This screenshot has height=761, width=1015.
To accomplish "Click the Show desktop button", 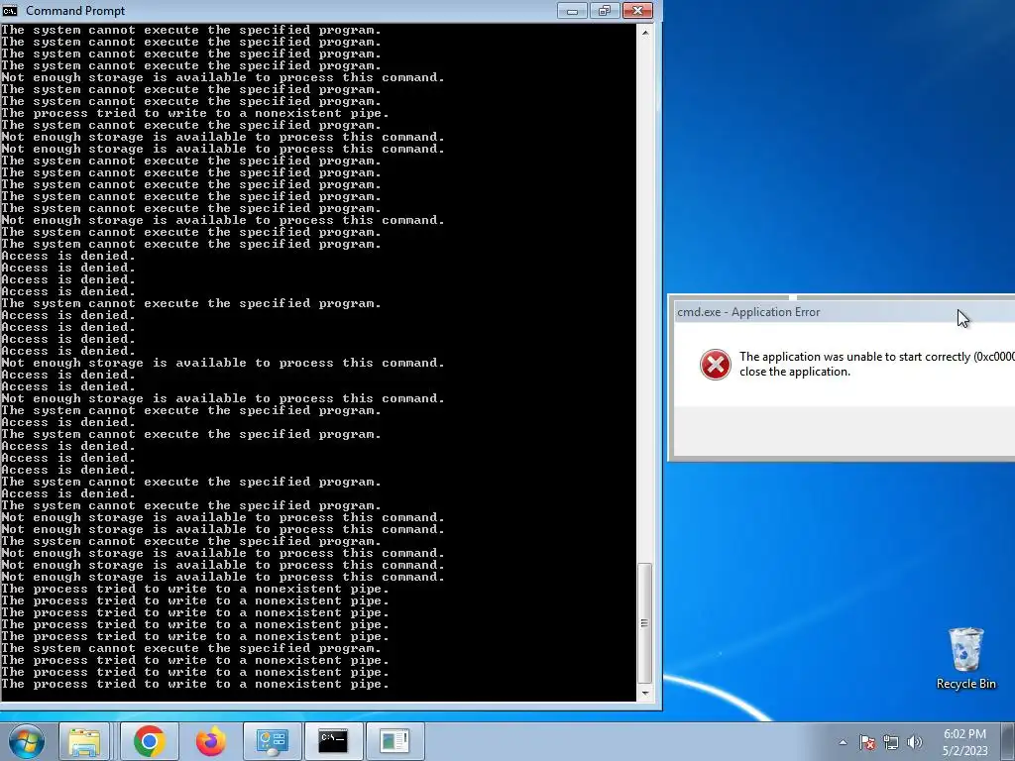I will pos(1008,741).
